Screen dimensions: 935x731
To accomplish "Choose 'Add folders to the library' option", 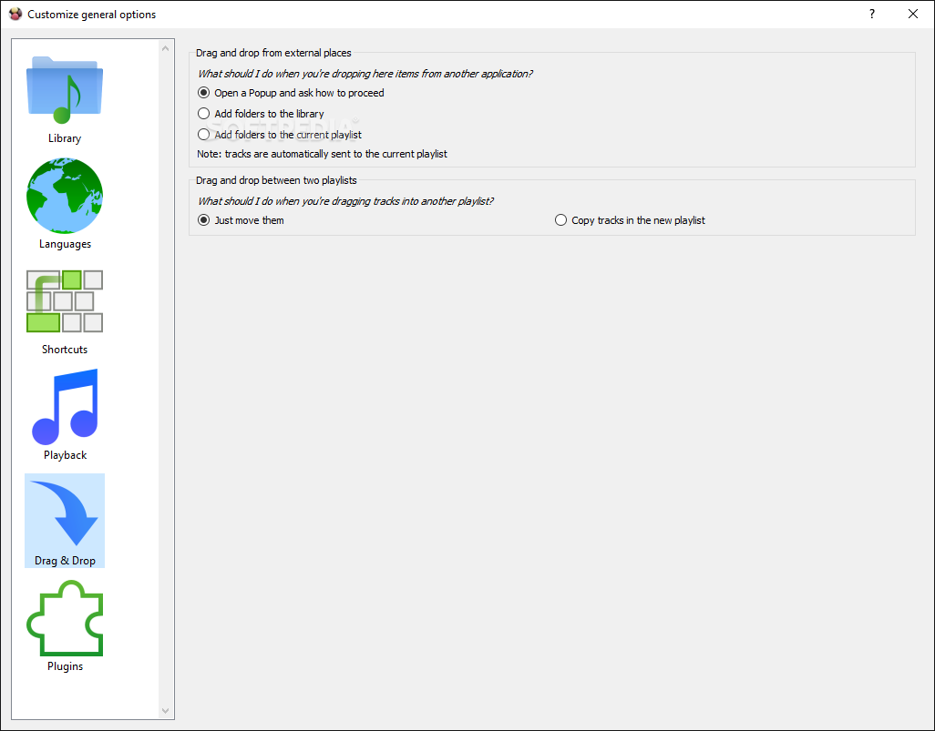I will click(x=261, y=114).
